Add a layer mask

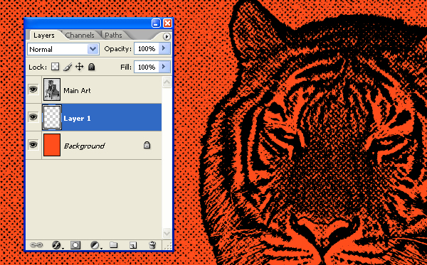pos(75,245)
